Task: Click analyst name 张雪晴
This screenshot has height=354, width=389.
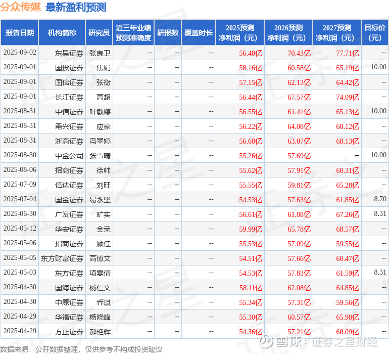Action: click(100, 156)
